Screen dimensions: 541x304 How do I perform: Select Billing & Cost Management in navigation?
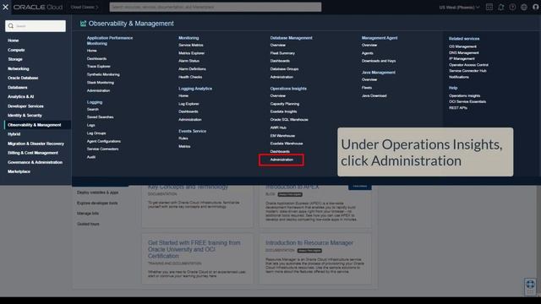coord(33,153)
